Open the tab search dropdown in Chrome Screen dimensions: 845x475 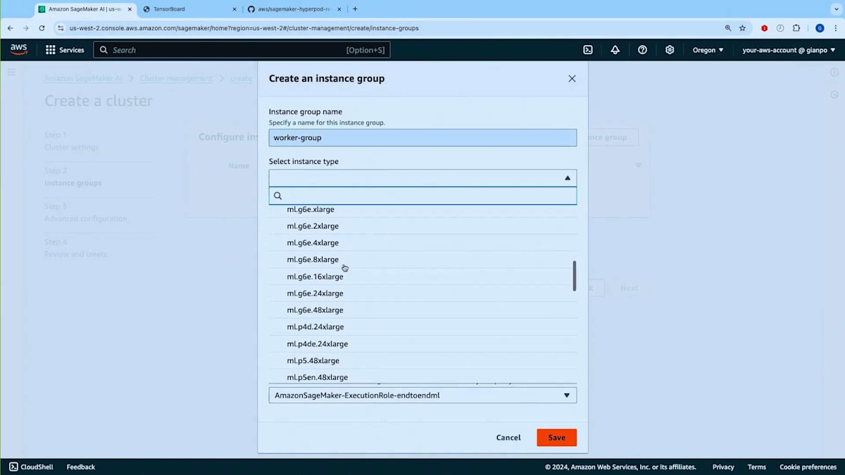tap(835, 9)
